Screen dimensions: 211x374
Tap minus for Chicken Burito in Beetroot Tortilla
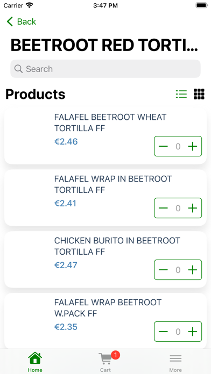click(163, 270)
